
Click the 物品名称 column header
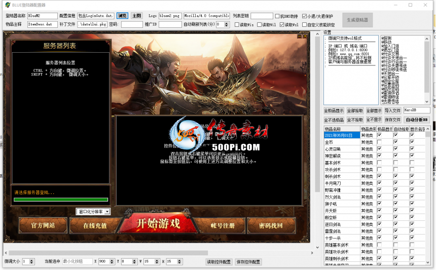pos(342,129)
